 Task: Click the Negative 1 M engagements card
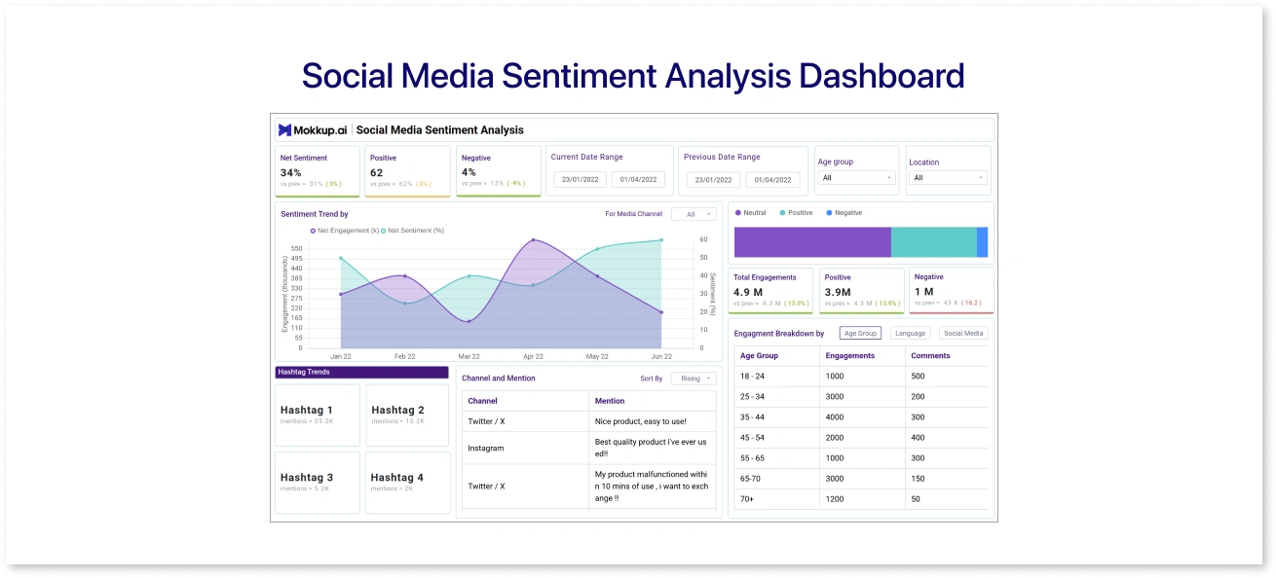coord(952,291)
